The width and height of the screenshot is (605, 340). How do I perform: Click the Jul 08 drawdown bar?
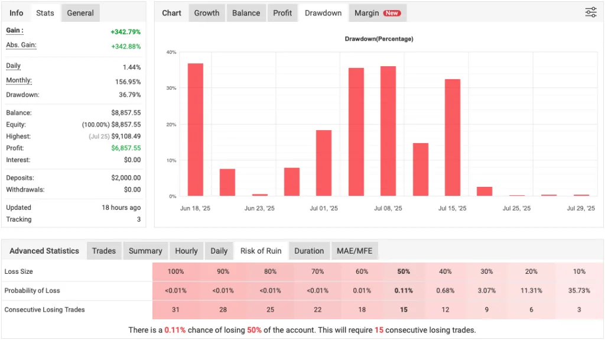pos(388,131)
